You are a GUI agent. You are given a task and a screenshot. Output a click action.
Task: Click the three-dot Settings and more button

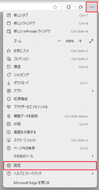(92, 7)
